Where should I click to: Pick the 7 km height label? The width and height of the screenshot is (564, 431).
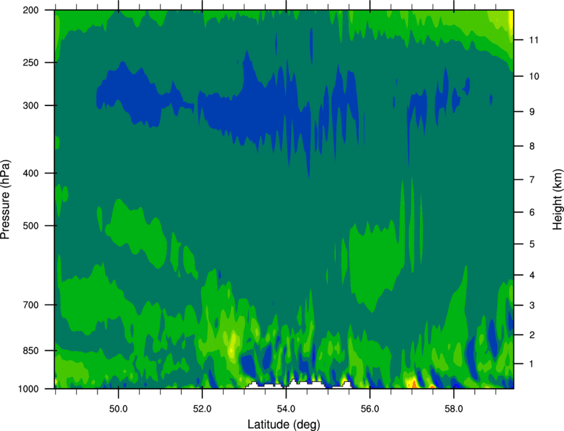click(x=532, y=180)
